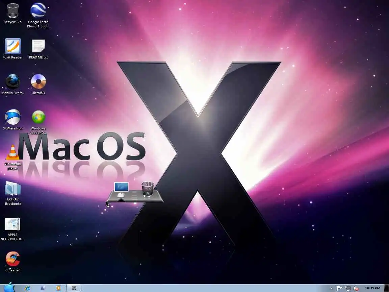The height and width of the screenshot is (292, 389).
Task: Open UltraISO desktop shortcut
Action: [x=38, y=84]
